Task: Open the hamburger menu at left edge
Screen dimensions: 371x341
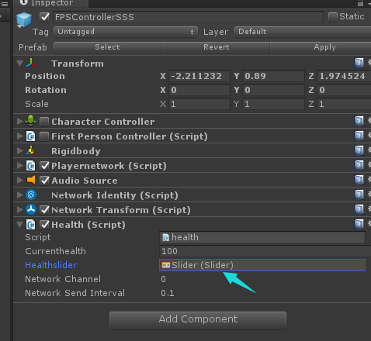Action: tap(5, 4)
